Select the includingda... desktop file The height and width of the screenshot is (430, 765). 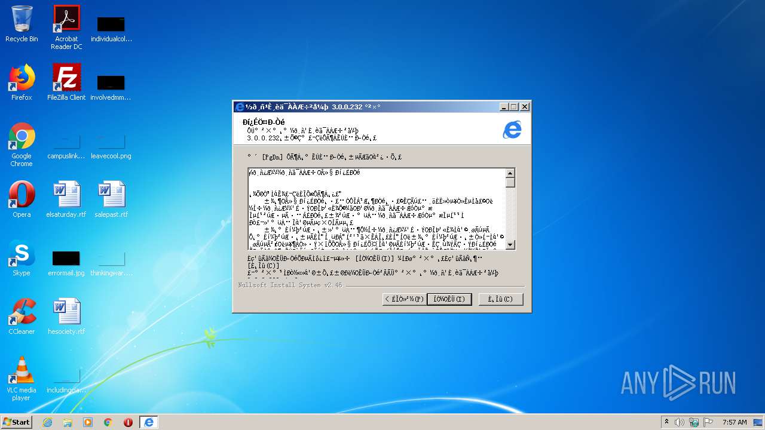pyautogui.click(x=66, y=381)
